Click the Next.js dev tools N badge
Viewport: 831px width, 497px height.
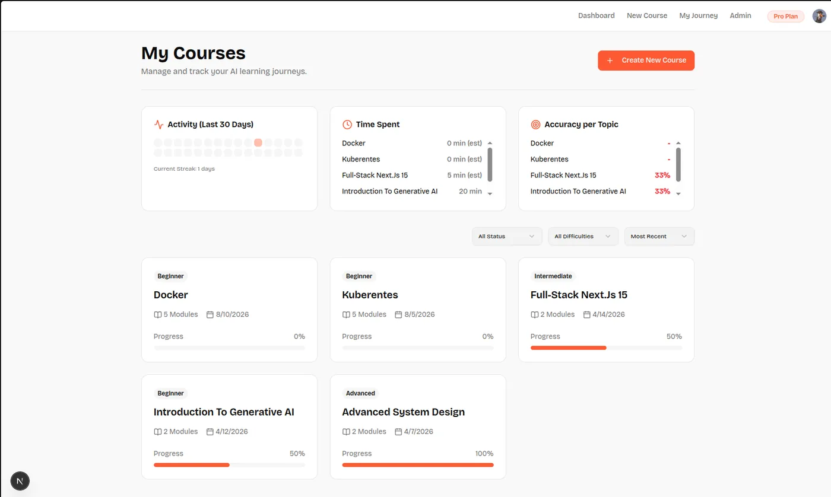[20, 481]
